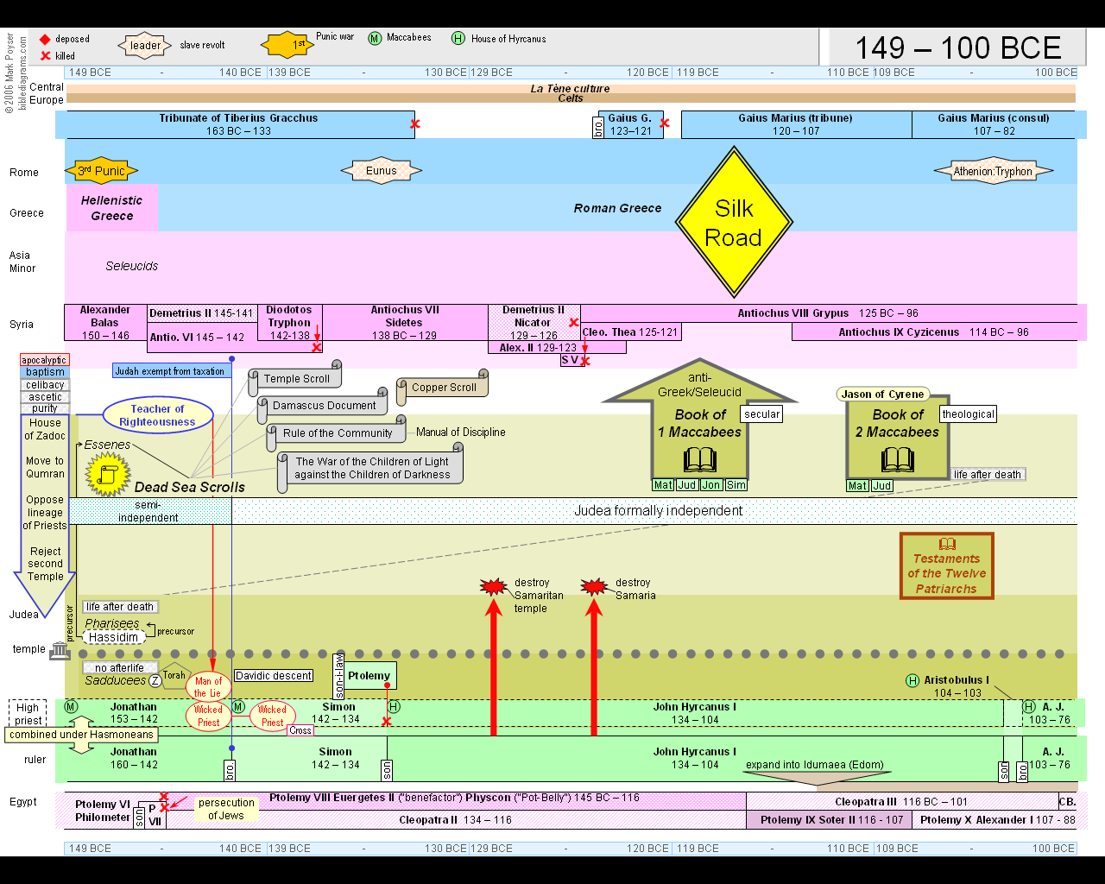Click the Athenion Tryphon revolt marker
1105x884 pixels.
(993, 171)
